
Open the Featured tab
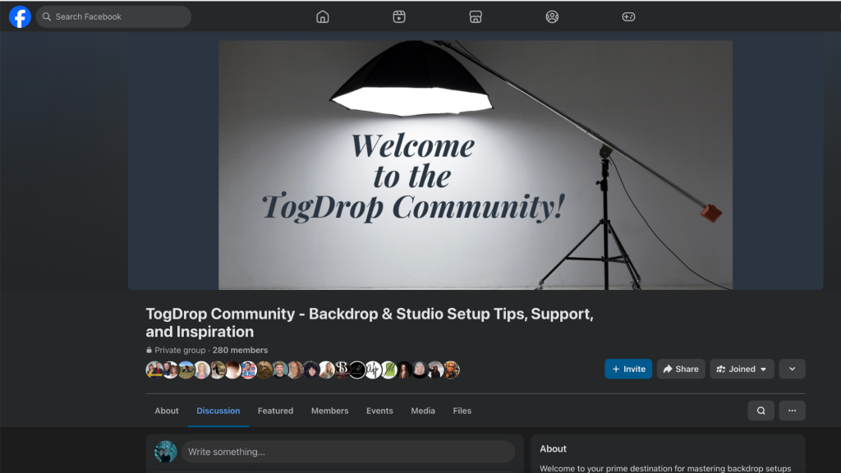coord(275,411)
